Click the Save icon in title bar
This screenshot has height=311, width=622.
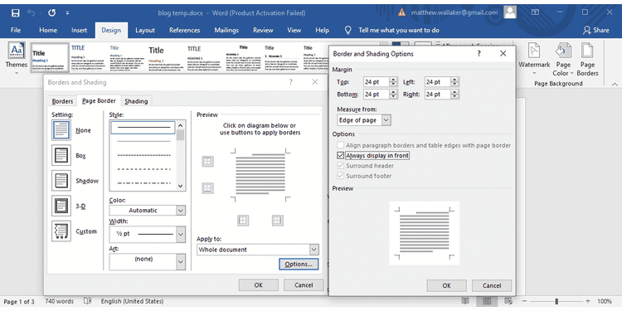(16, 12)
